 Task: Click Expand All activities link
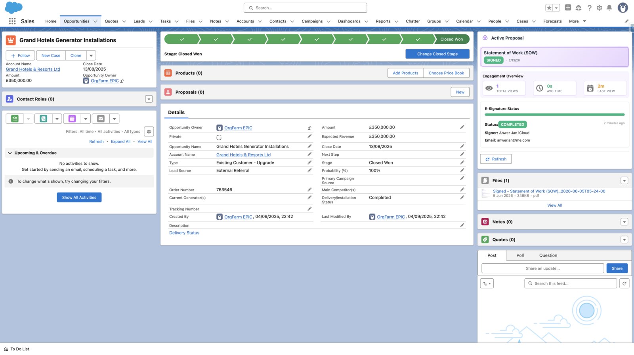coord(120,142)
